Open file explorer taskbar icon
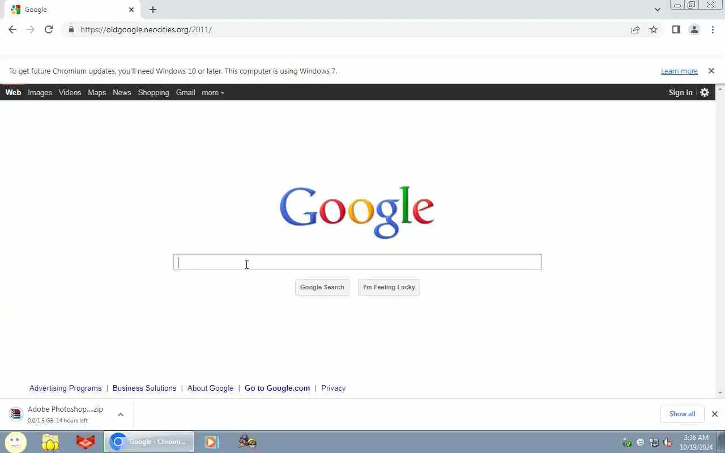 (50, 442)
